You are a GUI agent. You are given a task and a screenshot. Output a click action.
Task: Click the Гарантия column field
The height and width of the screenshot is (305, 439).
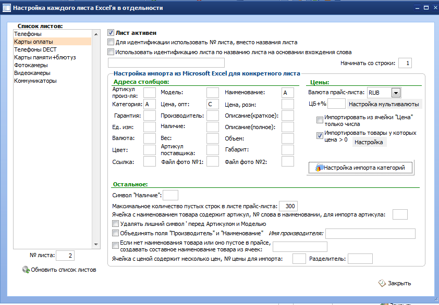pos(150,116)
